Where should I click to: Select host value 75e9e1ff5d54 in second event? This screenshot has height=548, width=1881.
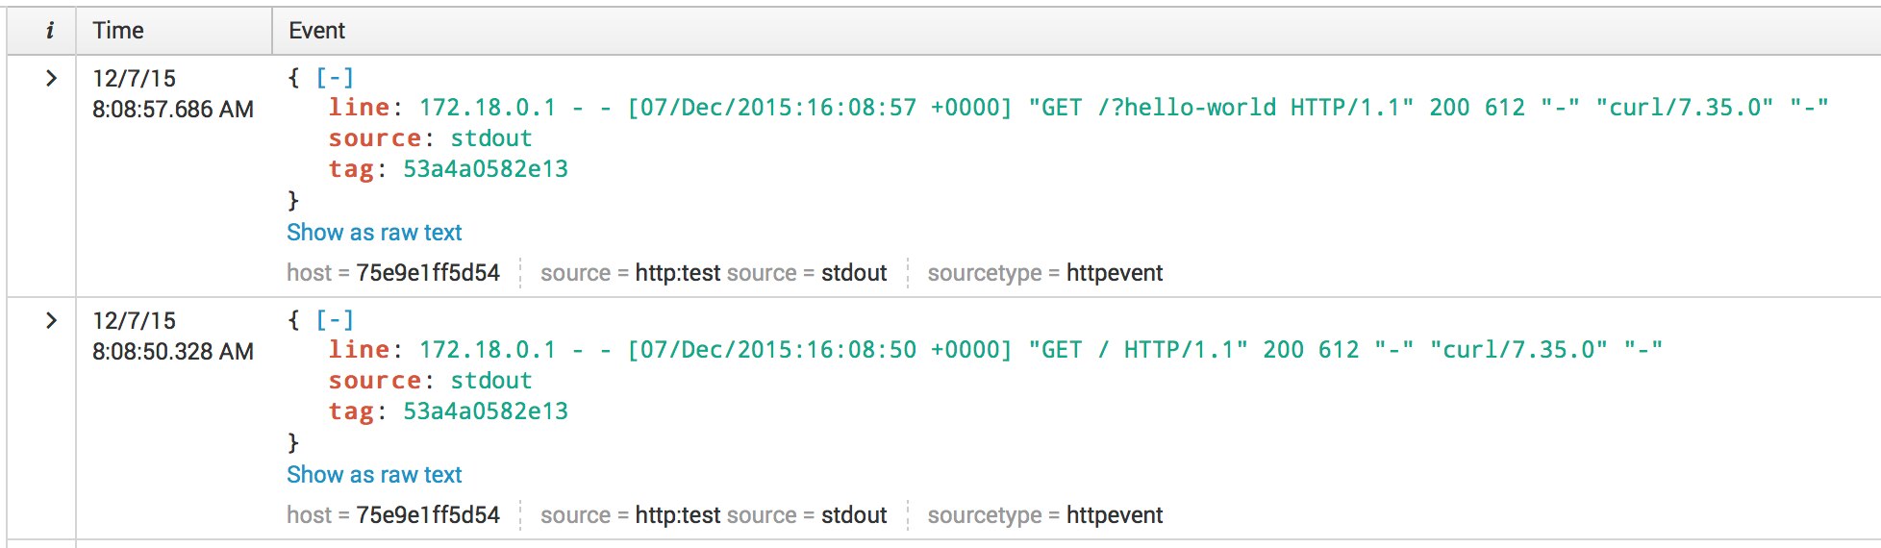(x=428, y=515)
